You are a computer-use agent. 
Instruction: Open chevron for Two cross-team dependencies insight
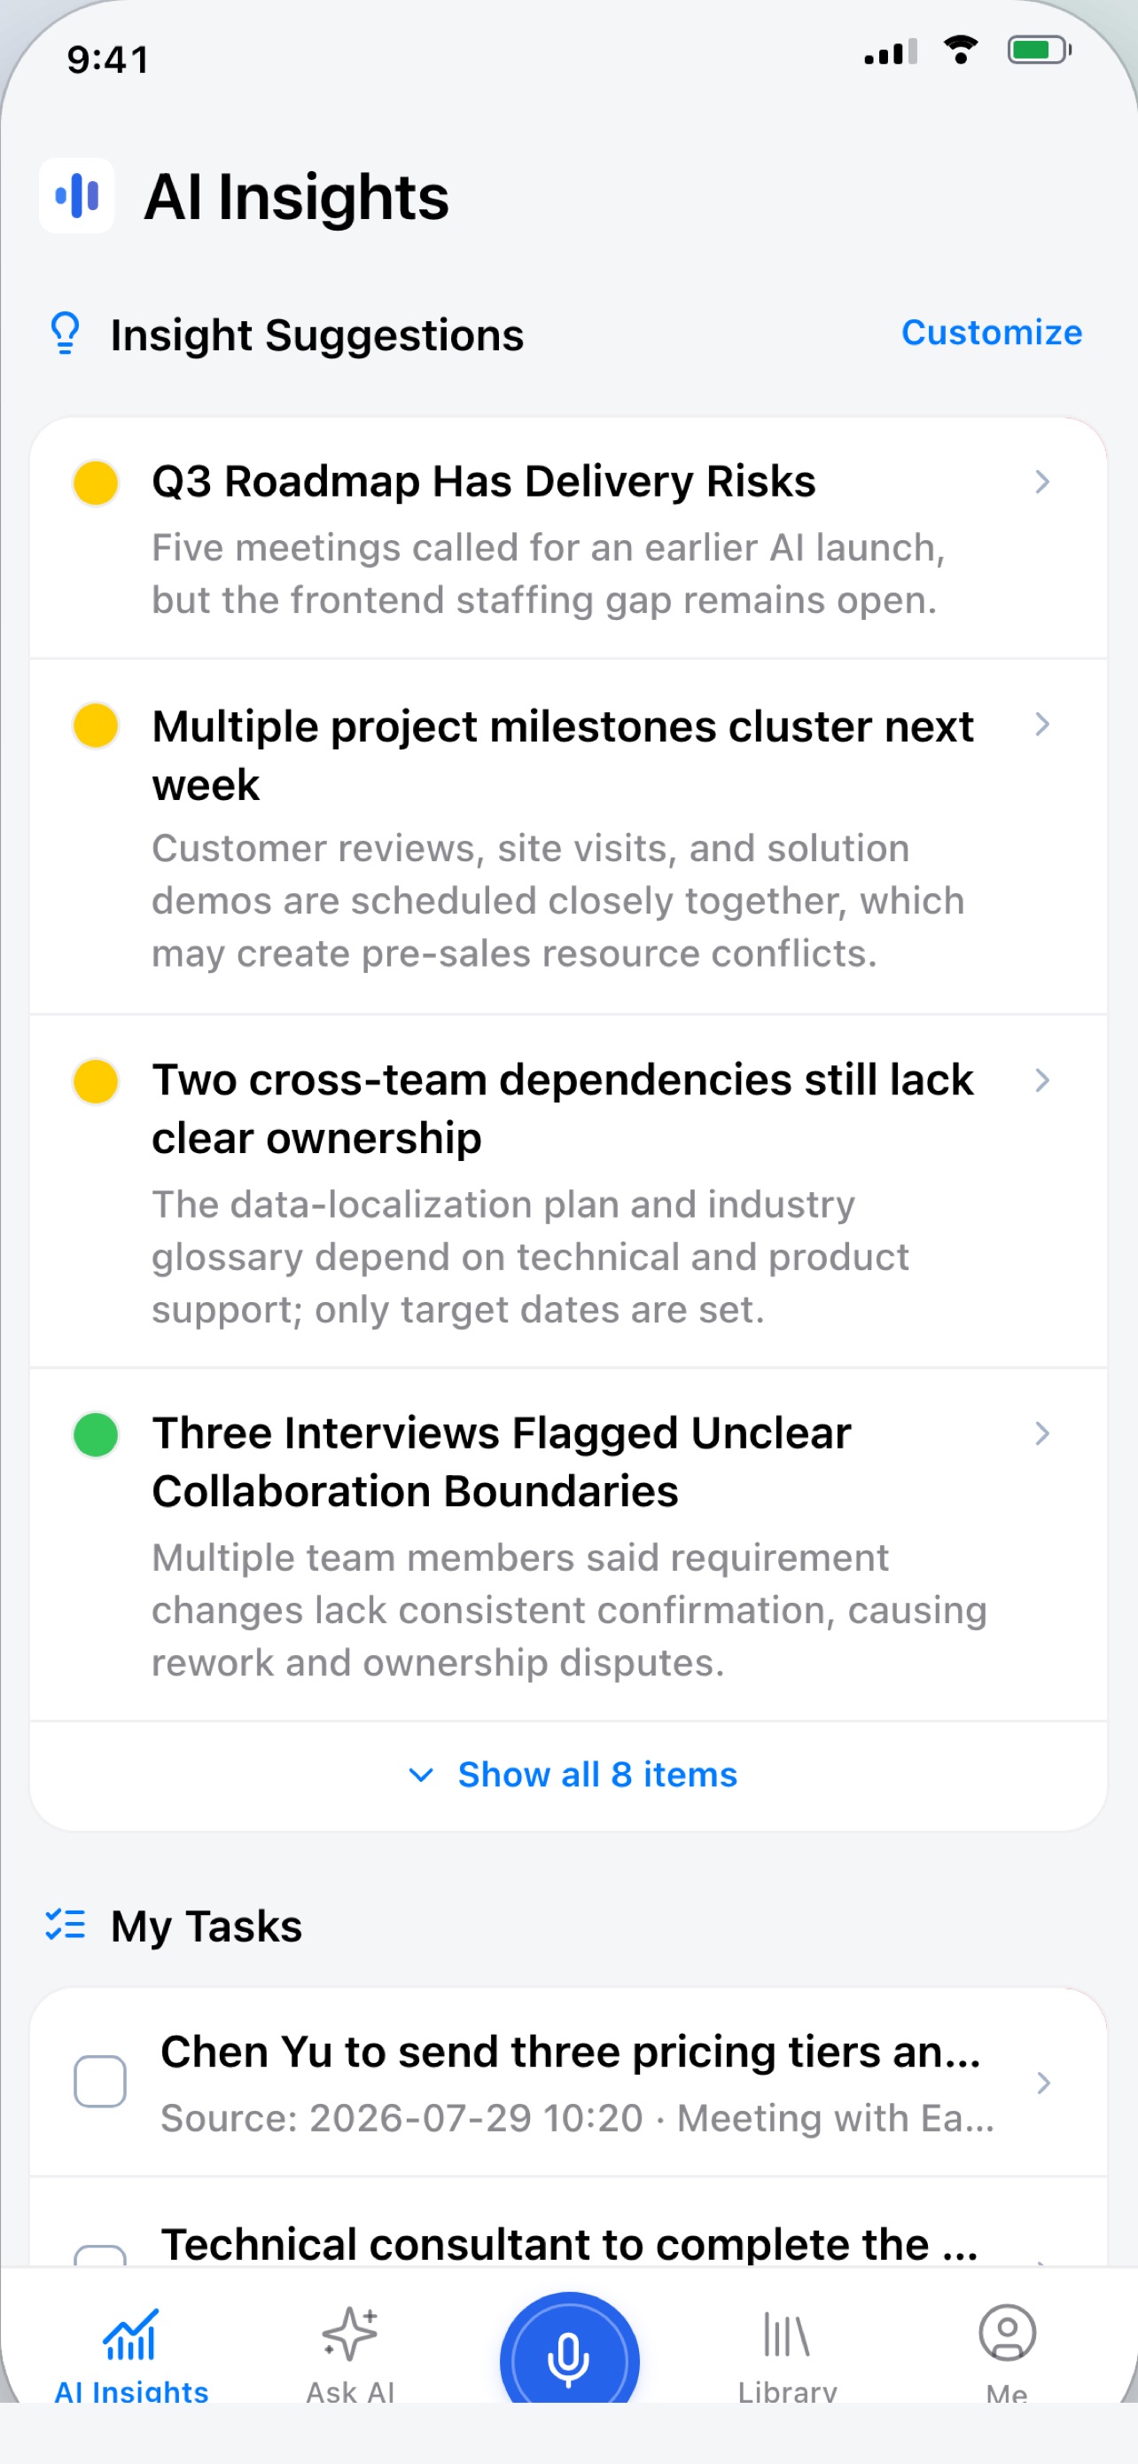(x=1042, y=1080)
